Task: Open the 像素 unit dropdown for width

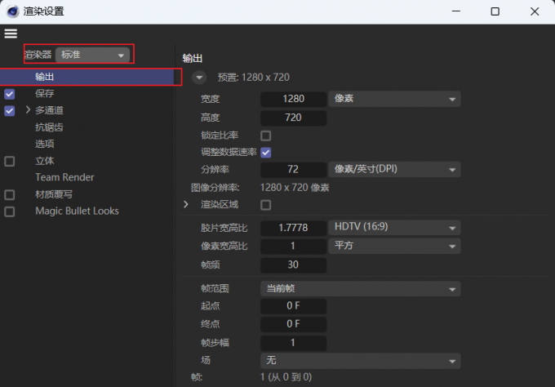Action: 395,99
